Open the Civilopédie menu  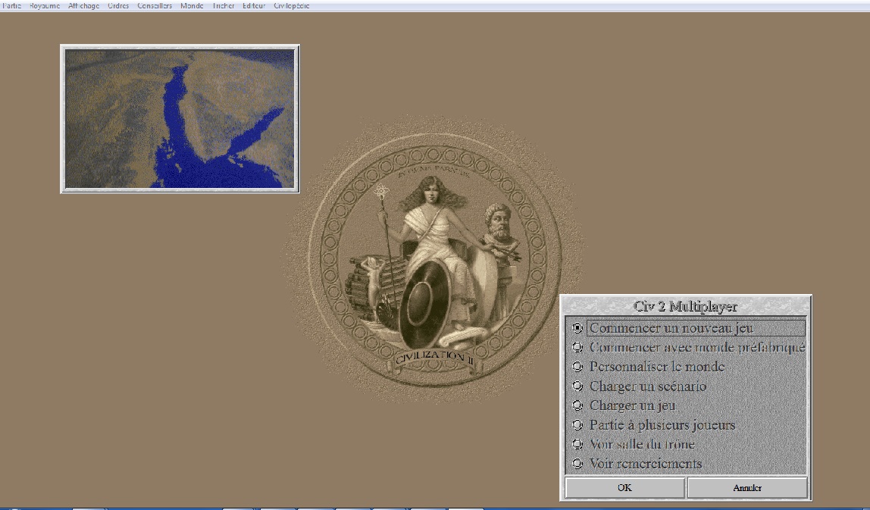(x=291, y=5)
